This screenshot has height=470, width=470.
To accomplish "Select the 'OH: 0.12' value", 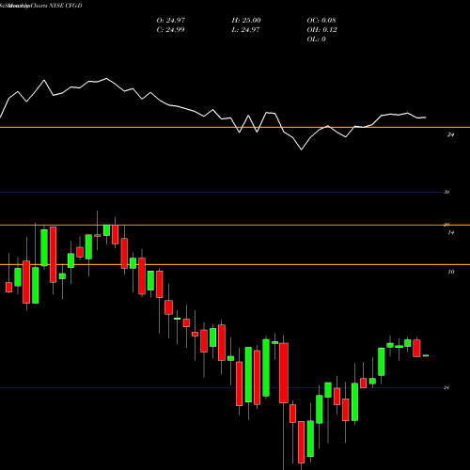I will point(321,30).
